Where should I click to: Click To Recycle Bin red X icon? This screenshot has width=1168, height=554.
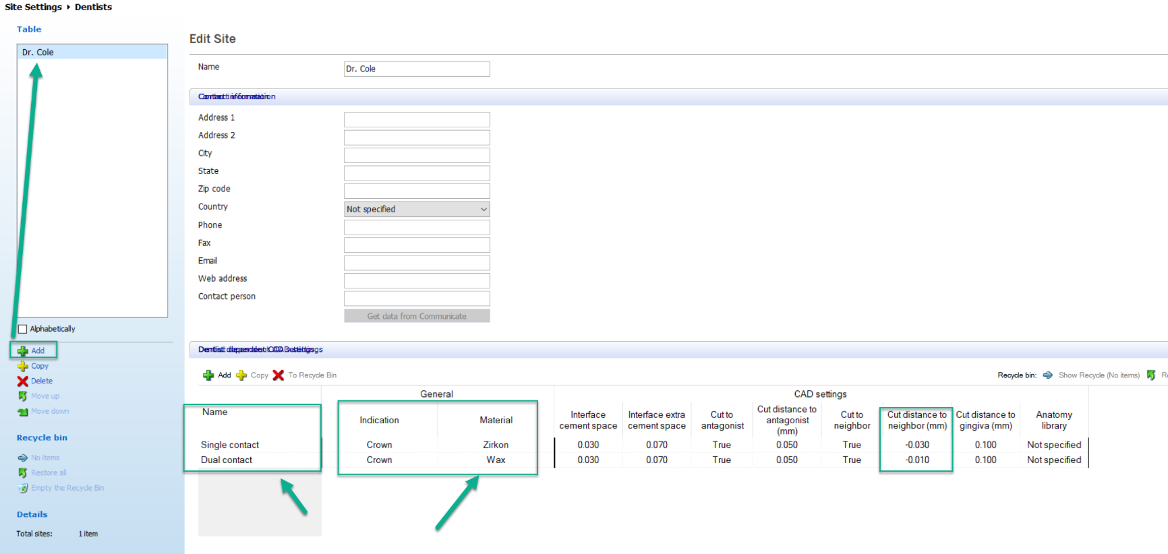point(278,375)
